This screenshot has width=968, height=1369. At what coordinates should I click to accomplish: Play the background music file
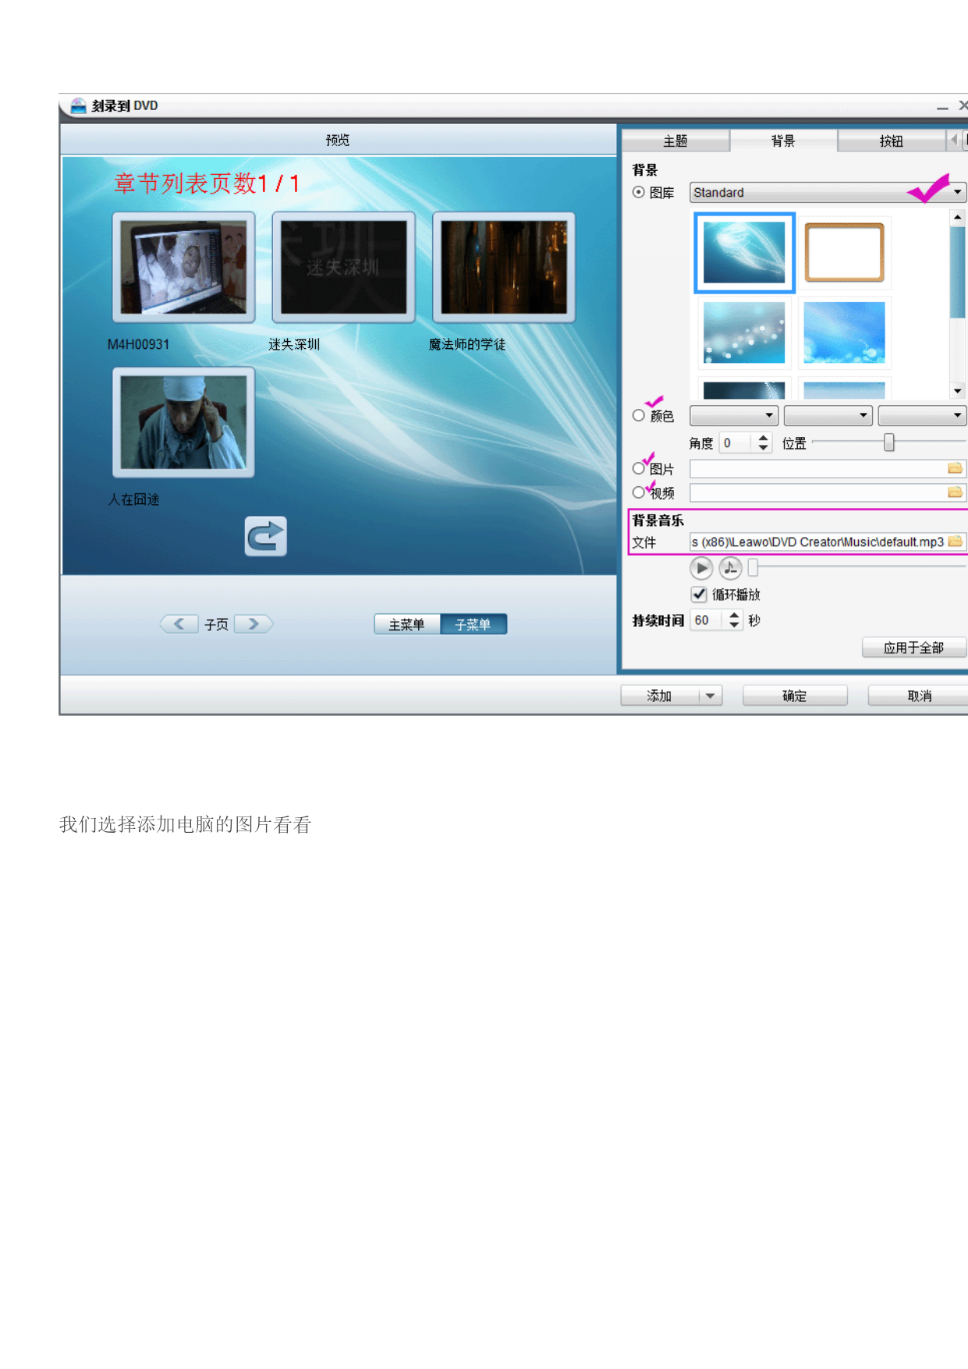(x=700, y=568)
